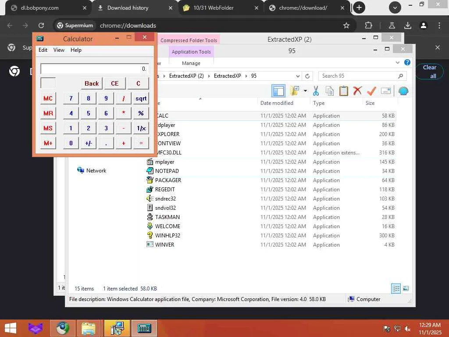The height and width of the screenshot is (337, 449).
Task: Select the REGEDIT file icon
Action: [x=150, y=190]
